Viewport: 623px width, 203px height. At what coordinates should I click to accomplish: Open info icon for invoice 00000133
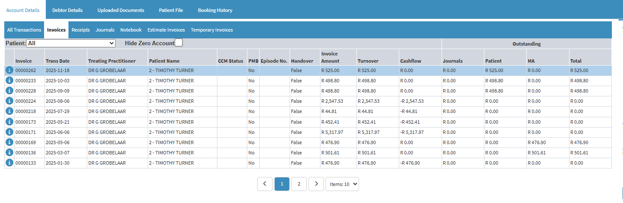point(9,163)
